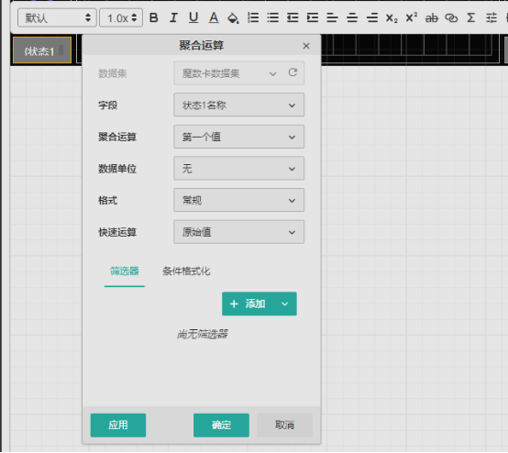Open the 字段 dropdown showing 状态1名称
This screenshot has height=453, width=508.
click(x=238, y=105)
